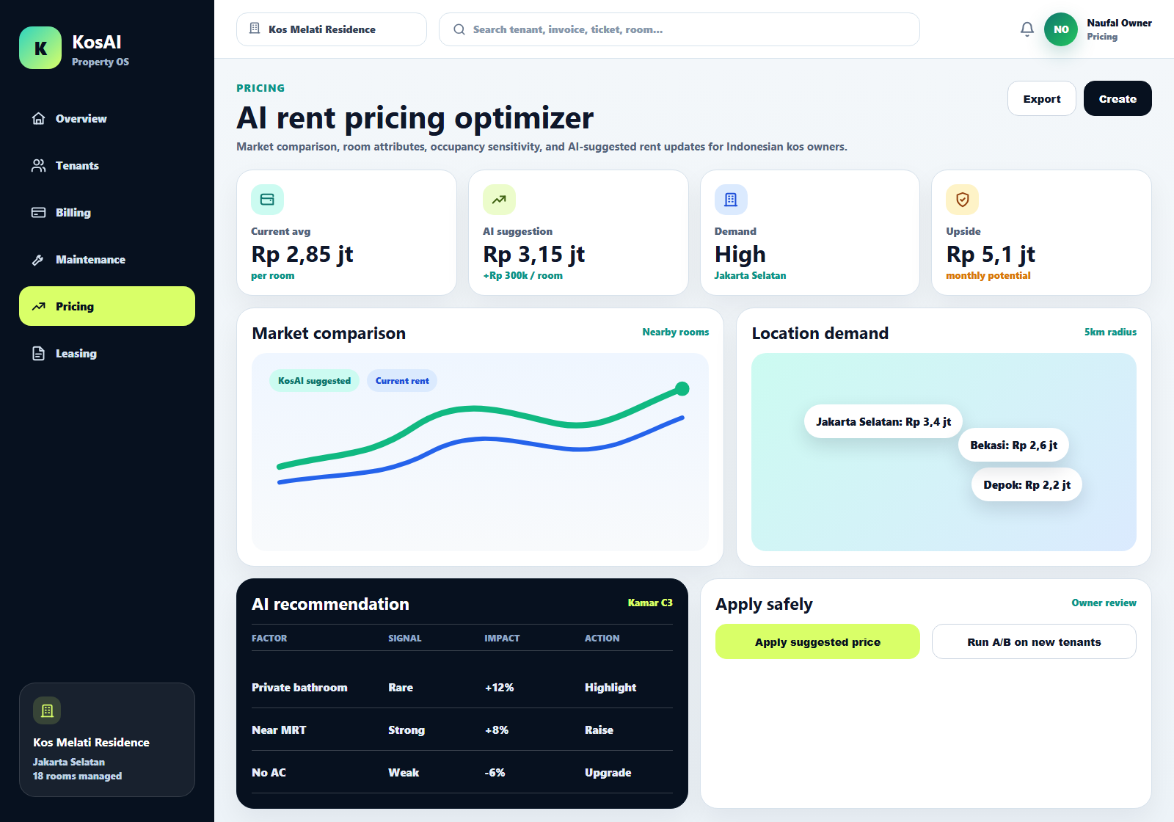1174x822 pixels.
Task: Click the KosAI logo icon
Action: 40,48
